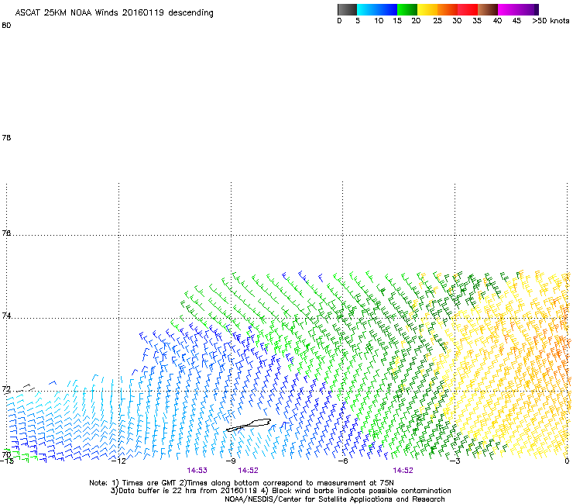Click the latitude label '72' on left axis

pyautogui.click(x=6, y=389)
